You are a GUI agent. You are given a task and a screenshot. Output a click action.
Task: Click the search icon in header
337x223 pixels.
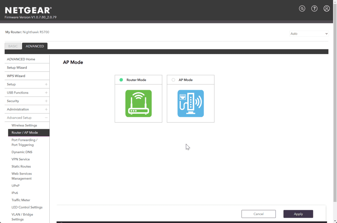[x=302, y=9]
